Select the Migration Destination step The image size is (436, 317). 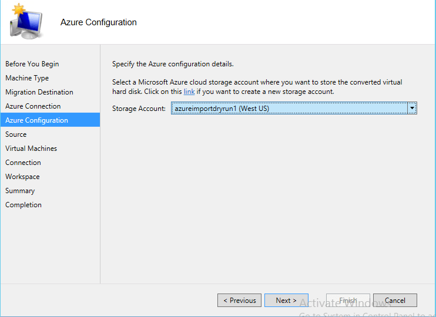coord(39,92)
